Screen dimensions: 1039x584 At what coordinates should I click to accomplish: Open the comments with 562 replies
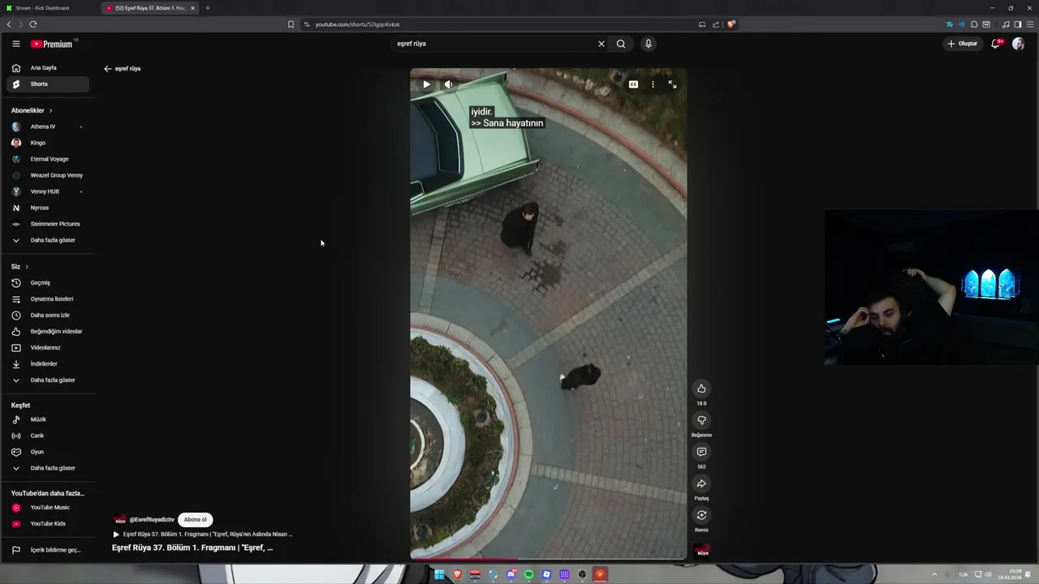point(701,452)
